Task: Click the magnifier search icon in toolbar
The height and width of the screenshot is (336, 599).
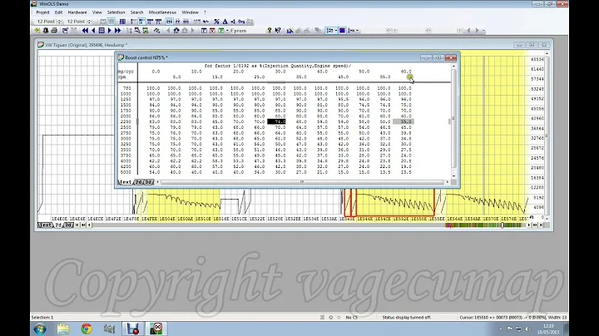Action: 138,31
